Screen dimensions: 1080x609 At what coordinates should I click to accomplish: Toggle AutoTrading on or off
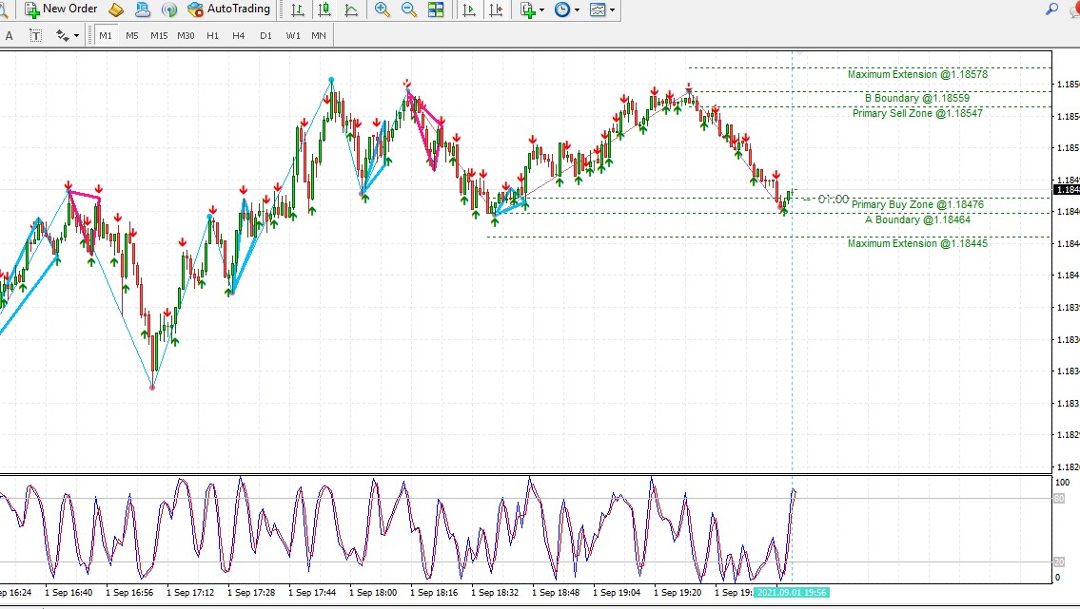228,10
